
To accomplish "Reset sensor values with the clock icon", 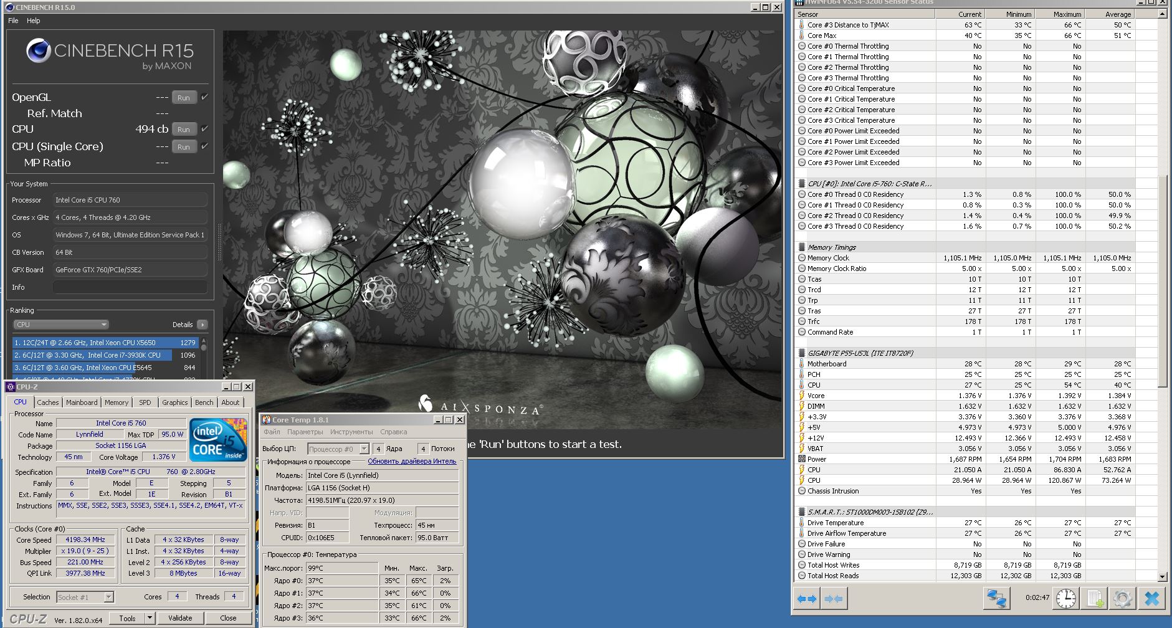I will point(1066,599).
